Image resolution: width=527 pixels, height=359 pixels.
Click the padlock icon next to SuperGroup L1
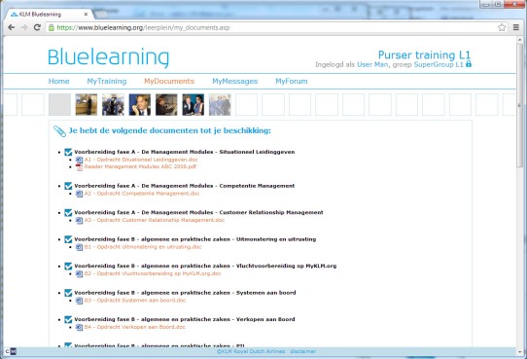[469, 63]
